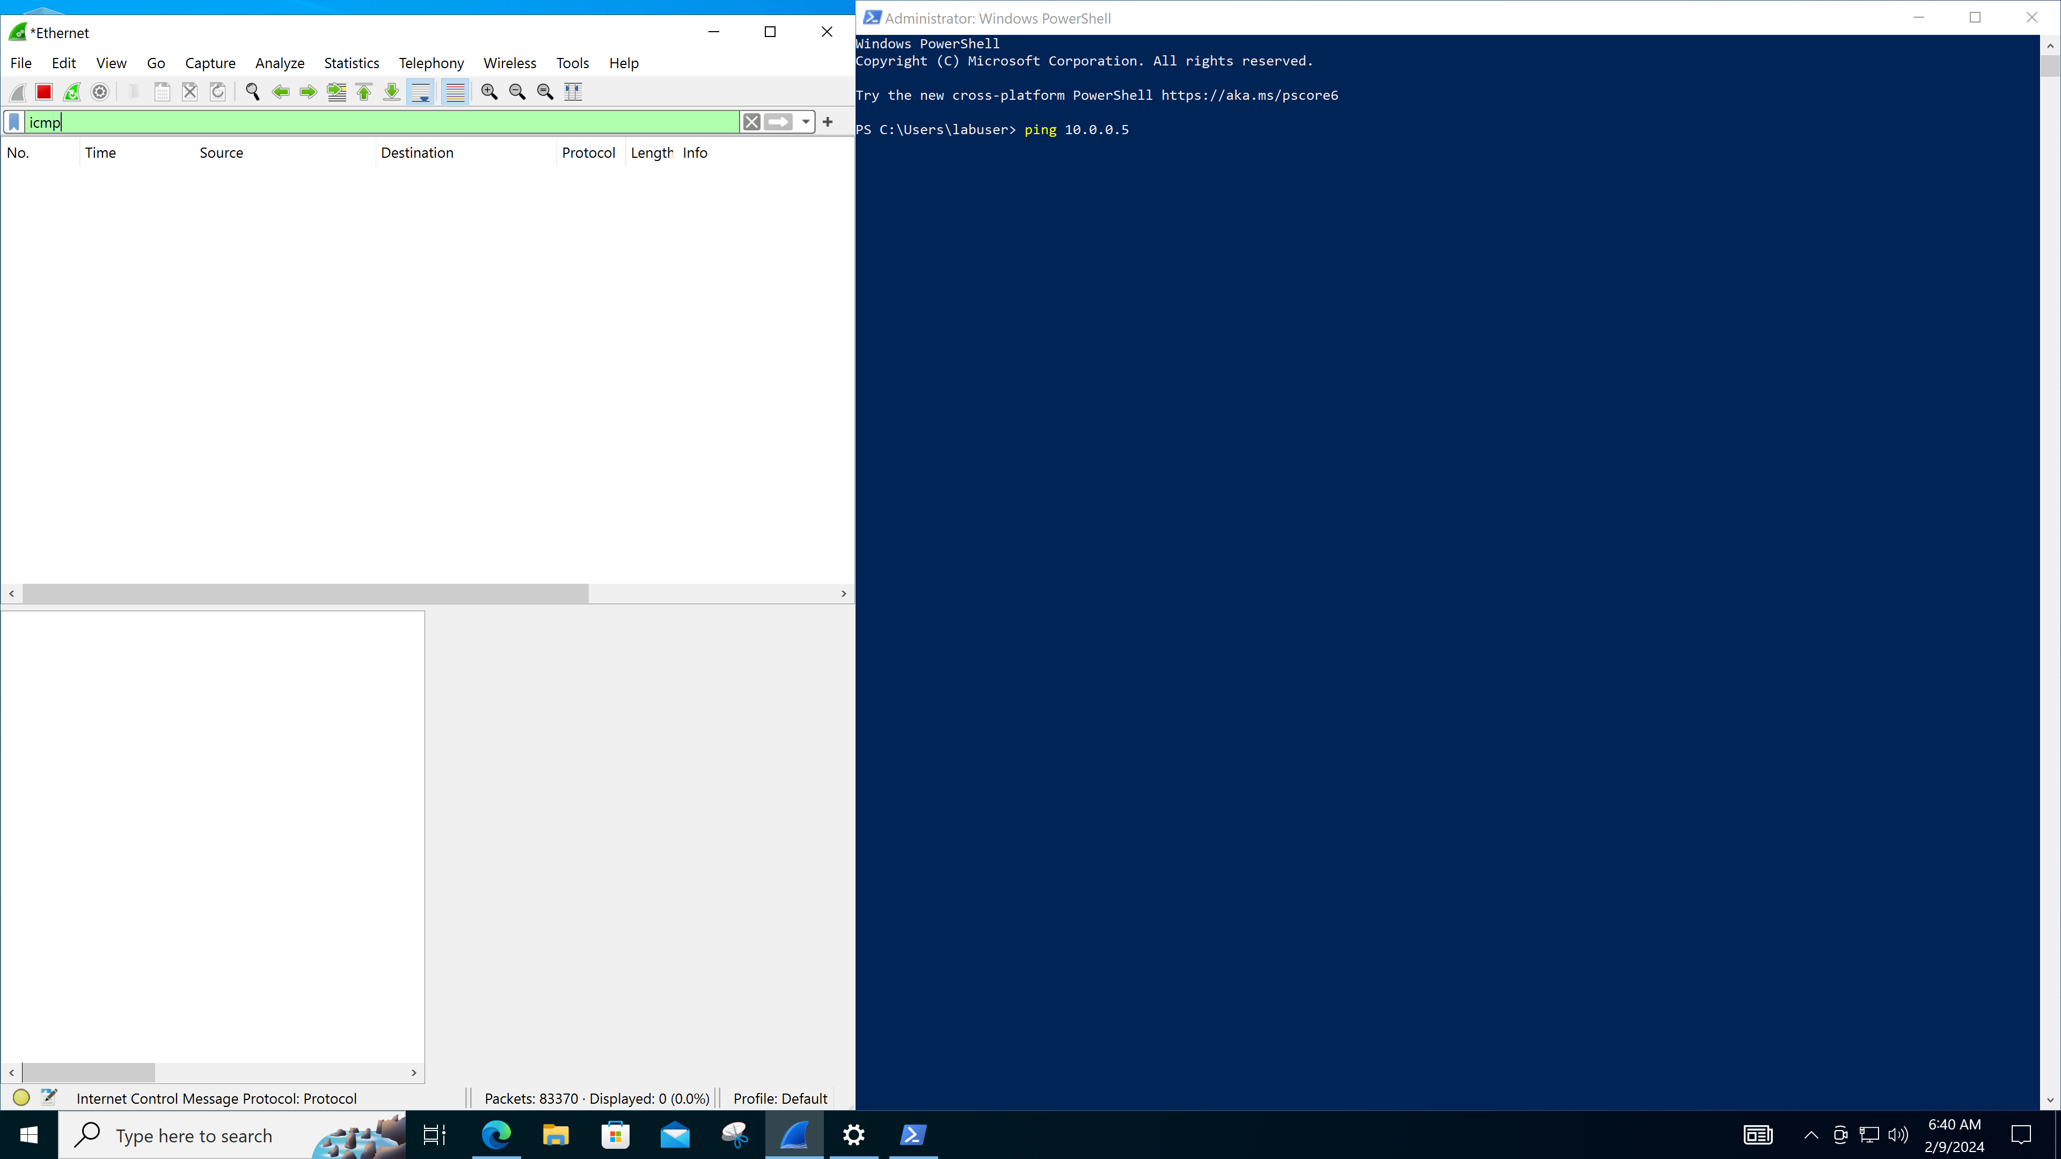This screenshot has width=2061, height=1159.
Task: Open the Tools menu
Action: (x=573, y=63)
